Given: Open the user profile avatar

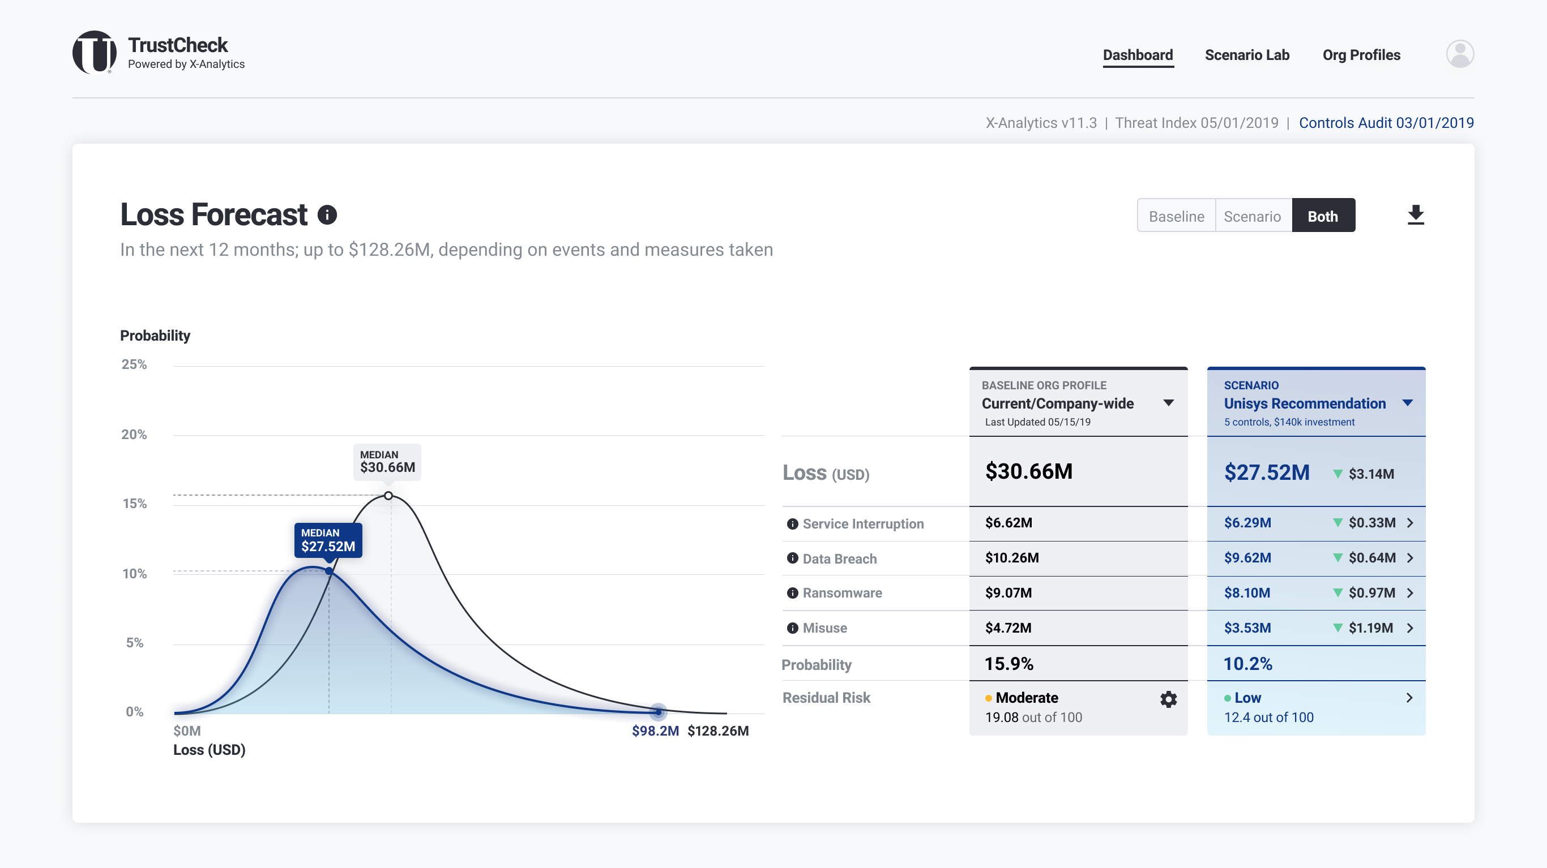Looking at the screenshot, I should coord(1459,54).
